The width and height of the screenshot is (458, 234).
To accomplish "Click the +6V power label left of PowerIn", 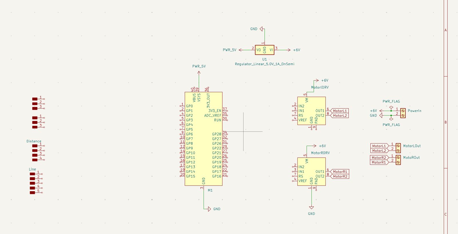I will point(373,111).
